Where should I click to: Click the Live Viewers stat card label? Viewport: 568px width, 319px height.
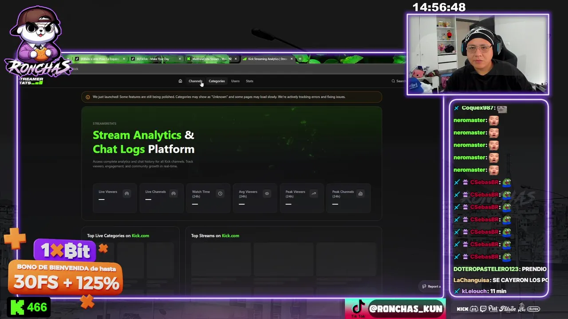click(108, 192)
